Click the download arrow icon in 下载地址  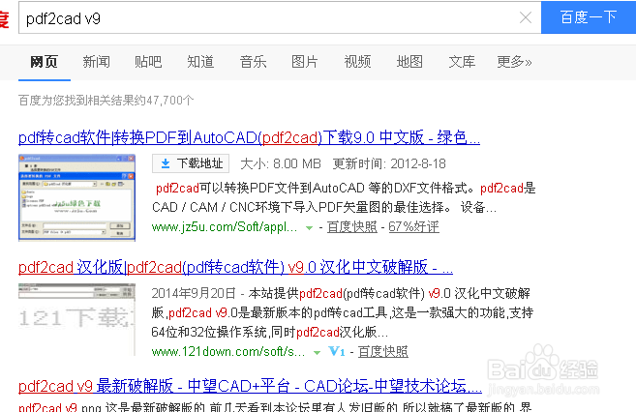[x=166, y=163]
